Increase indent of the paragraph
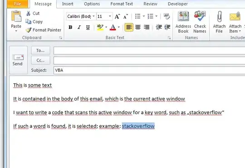Image resolution: width=245 pixels, height=168 pixels. coord(167,27)
